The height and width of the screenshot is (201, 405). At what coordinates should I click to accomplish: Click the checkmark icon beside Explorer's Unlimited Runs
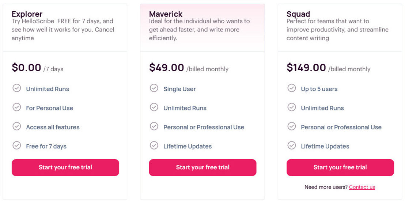pos(17,88)
